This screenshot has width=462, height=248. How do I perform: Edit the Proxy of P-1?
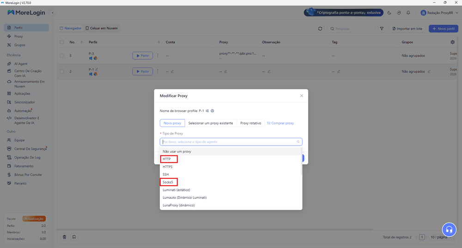(225, 71)
